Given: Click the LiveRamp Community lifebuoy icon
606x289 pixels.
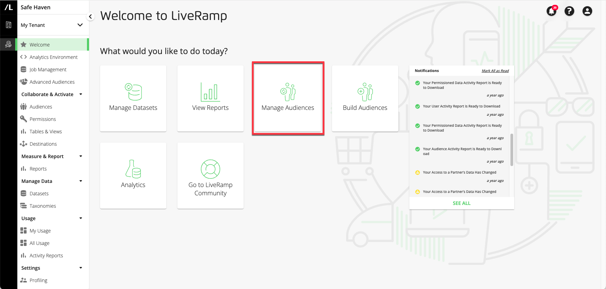Looking at the screenshot, I should click(211, 169).
